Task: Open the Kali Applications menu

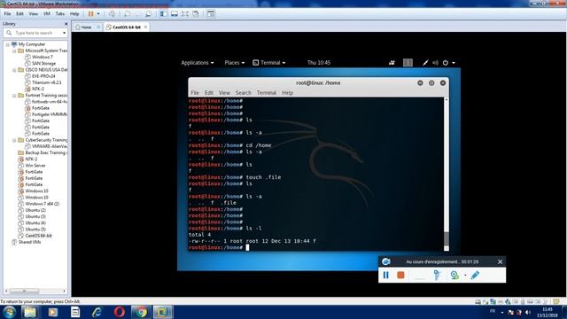Action: pos(198,63)
